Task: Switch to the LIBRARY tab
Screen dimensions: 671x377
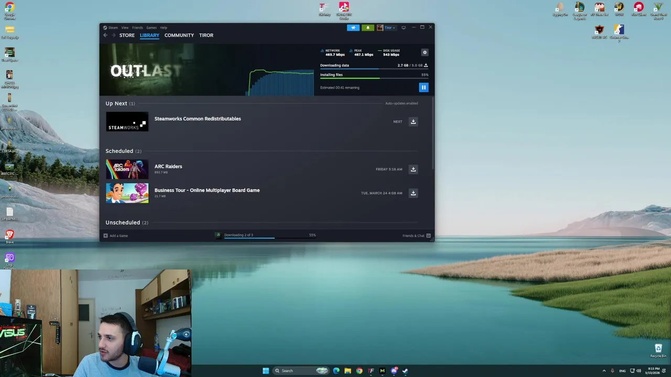Action: pyautogui.click(x=149, y=35)
